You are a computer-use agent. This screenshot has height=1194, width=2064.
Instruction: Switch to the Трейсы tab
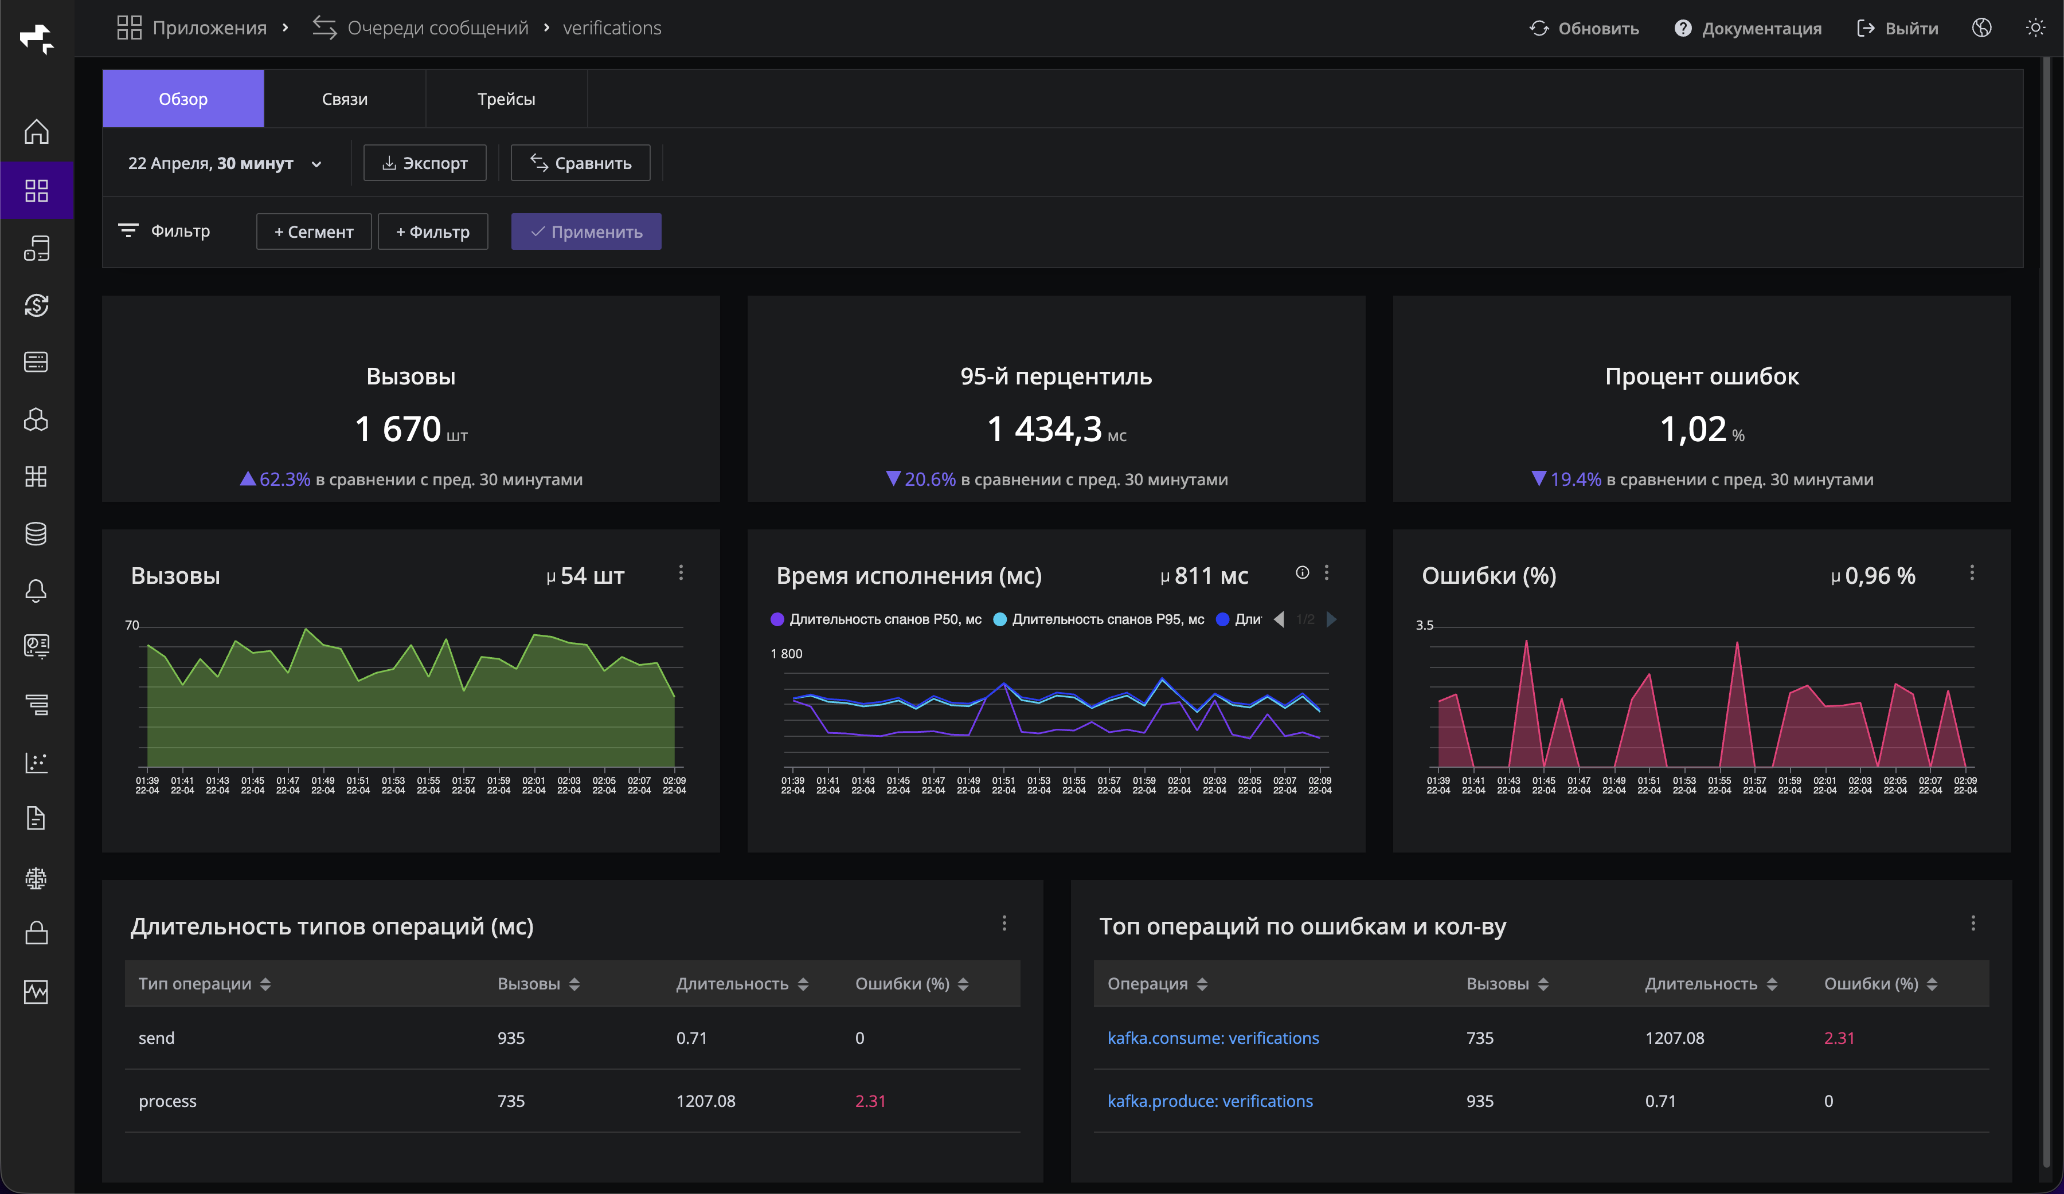coord(506,98)
